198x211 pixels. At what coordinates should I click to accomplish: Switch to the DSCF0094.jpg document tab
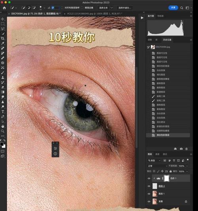click(x=36, y=13)
